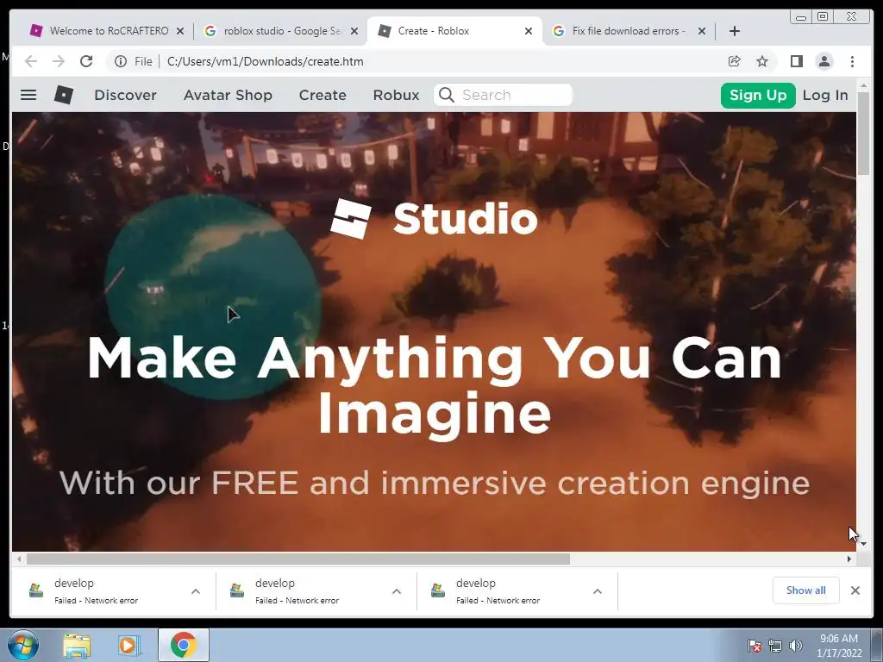Screen dimensions: 883x662
Task: Close the downloads bar
Action: click(855, 590)
